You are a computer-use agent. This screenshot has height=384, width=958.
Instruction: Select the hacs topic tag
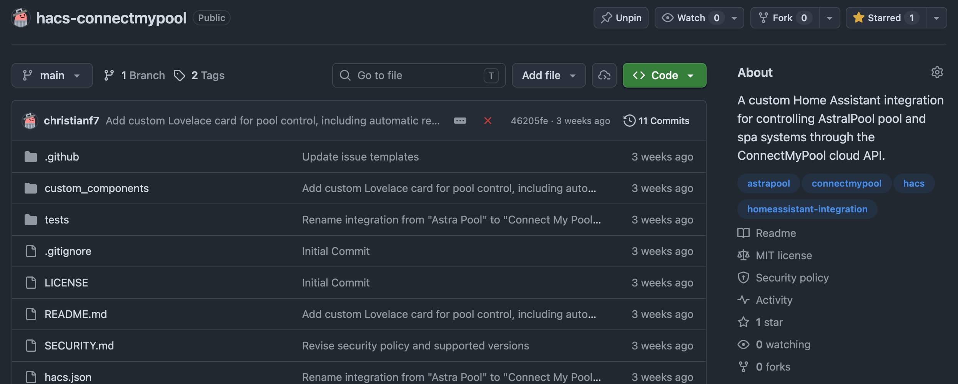tap(914, 183)
